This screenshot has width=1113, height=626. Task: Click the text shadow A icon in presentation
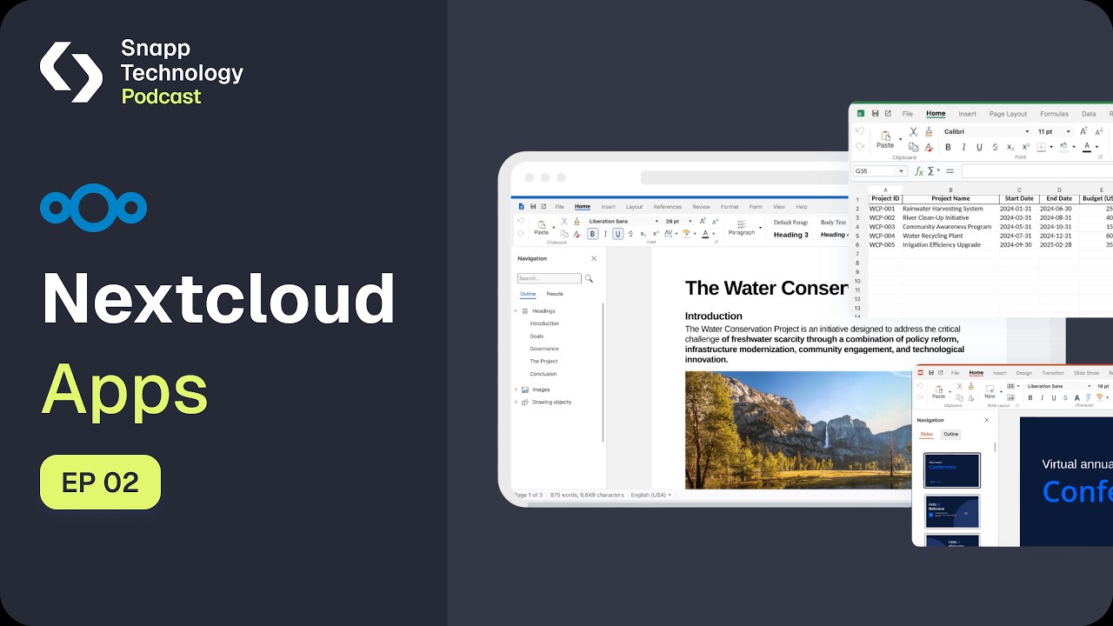click(1076, 398)
